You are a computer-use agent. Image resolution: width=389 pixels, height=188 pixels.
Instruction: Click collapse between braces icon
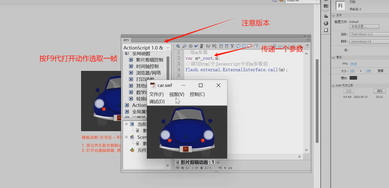(221, 46)
